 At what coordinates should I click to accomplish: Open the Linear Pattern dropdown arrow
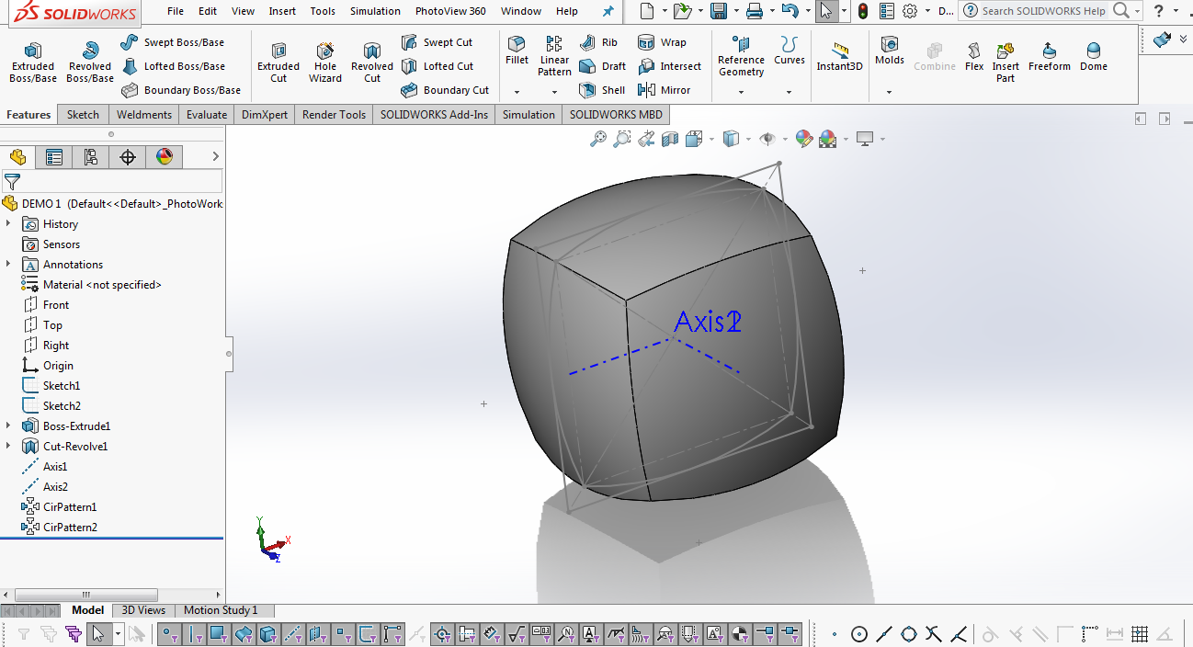(554, 92)
